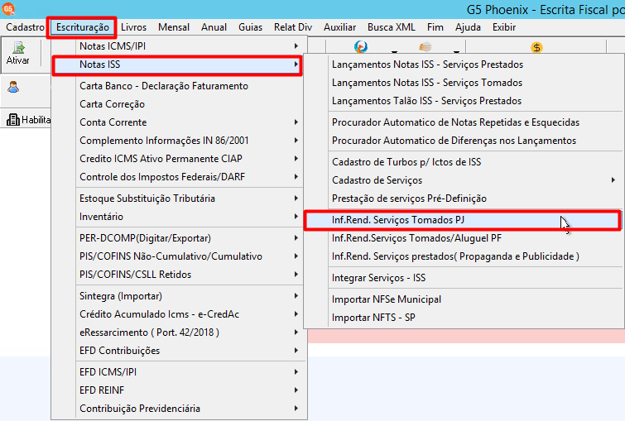Image resolution: width=625 pixels, height=421 pixels.
Task: Expand PER-DCOMP(Digitar/Exportar) submenu
Action: point(179,238)
